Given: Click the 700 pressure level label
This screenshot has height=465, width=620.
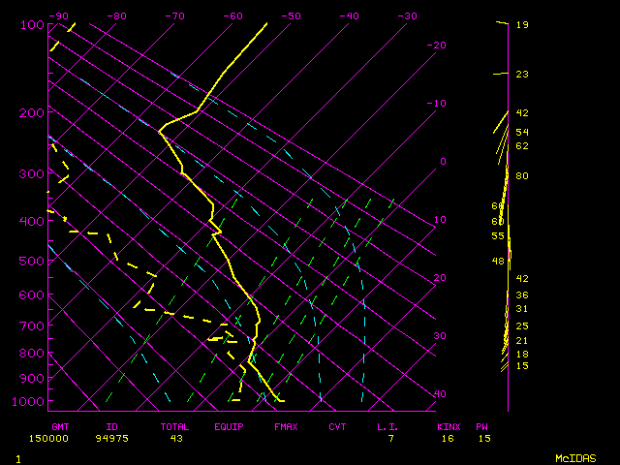Looking at the screenshot, I should point(32,326).
